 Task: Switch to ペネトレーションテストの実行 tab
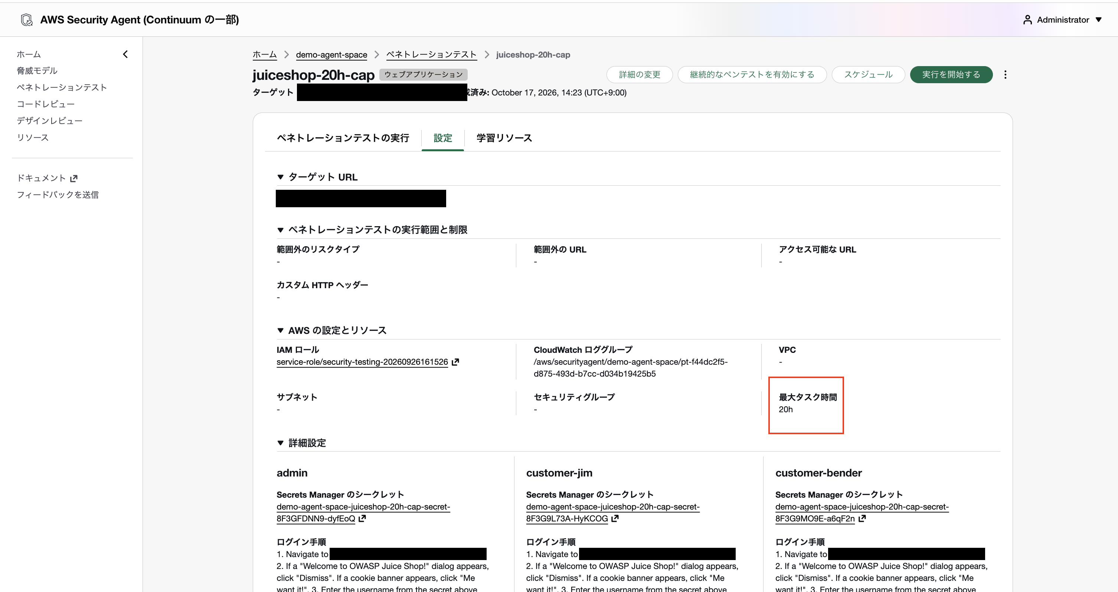pos(343,138)
